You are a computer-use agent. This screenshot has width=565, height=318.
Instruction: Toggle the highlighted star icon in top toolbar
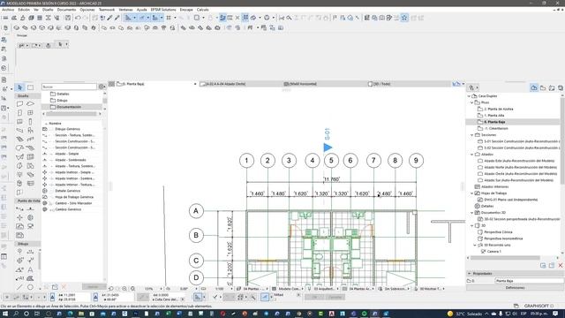tap(404, 18)
